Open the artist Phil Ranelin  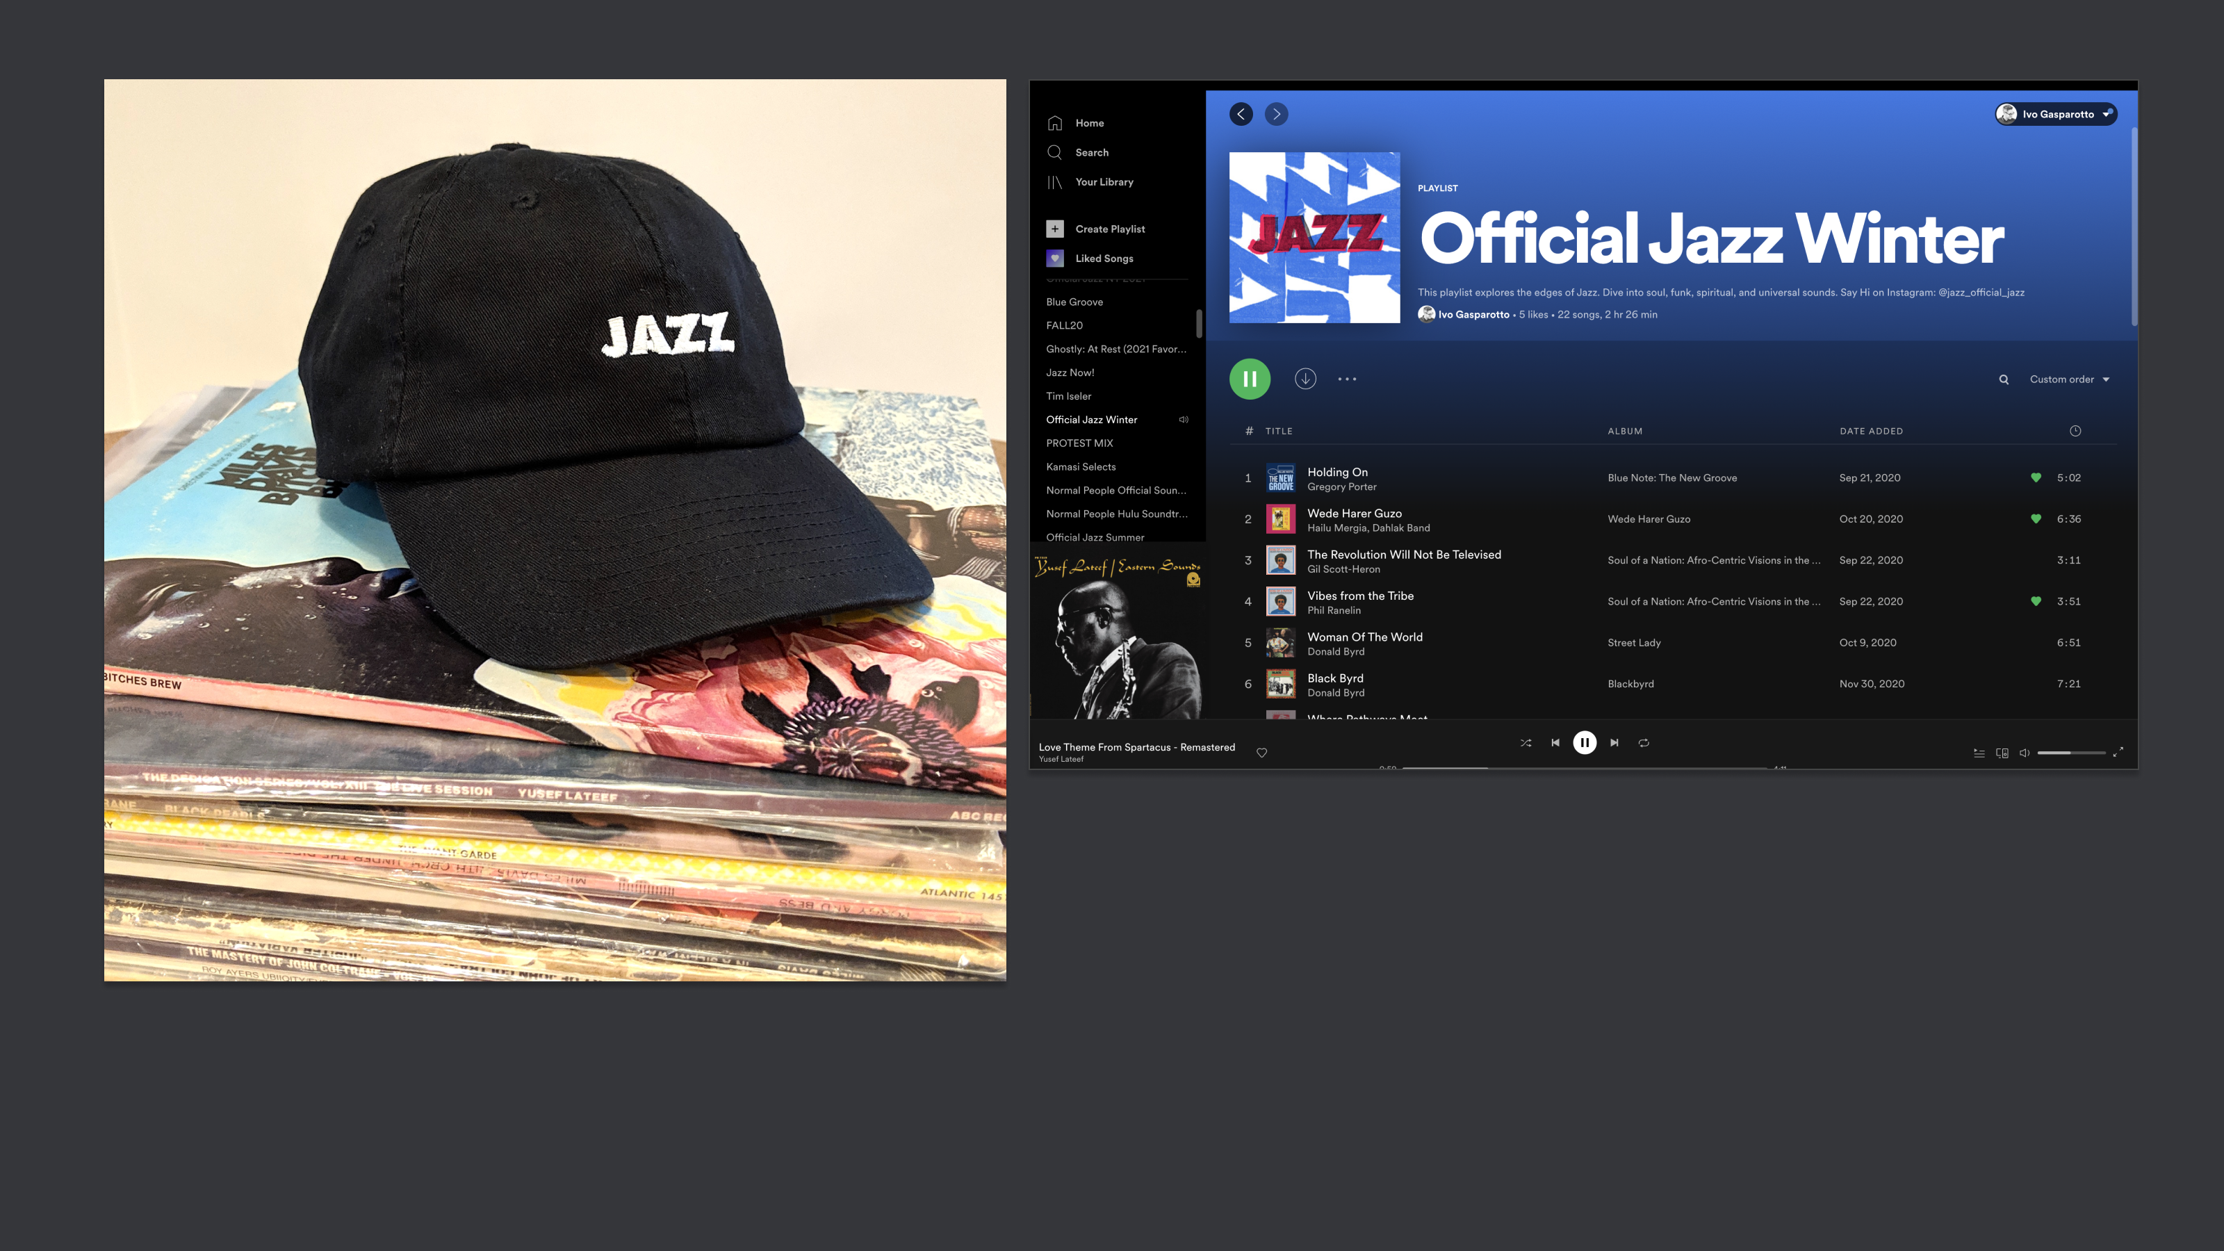1334,610
